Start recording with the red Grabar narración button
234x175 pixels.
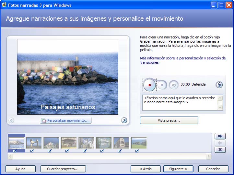(149, 85)
